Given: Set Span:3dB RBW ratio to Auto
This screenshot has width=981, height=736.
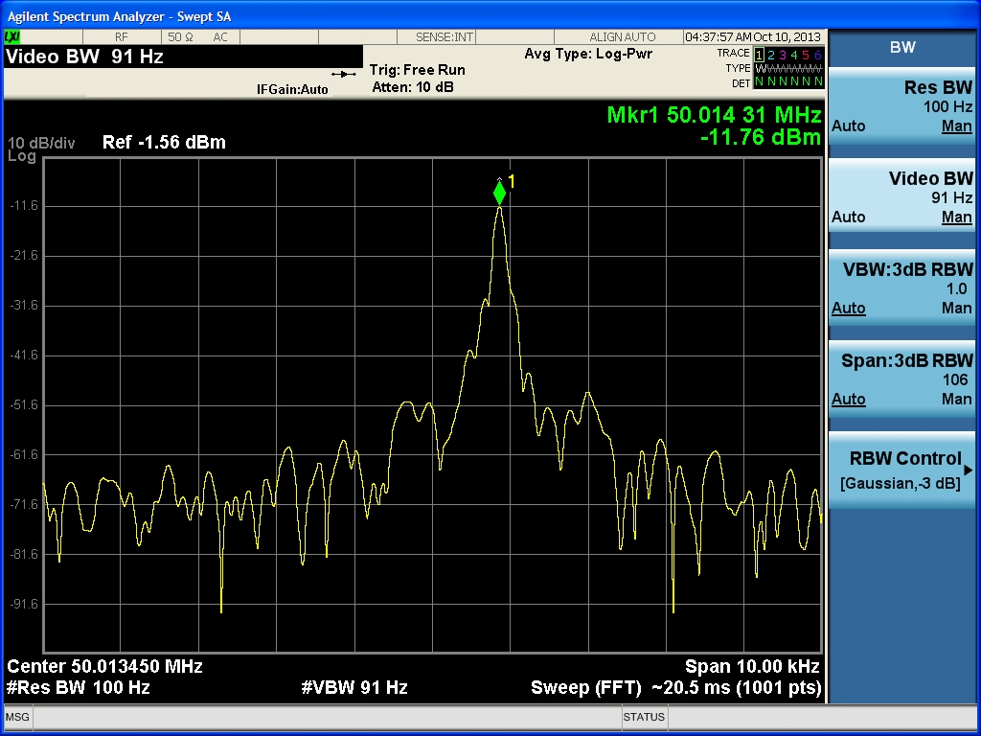Looking at the screenshot, I should coord(849,399).
